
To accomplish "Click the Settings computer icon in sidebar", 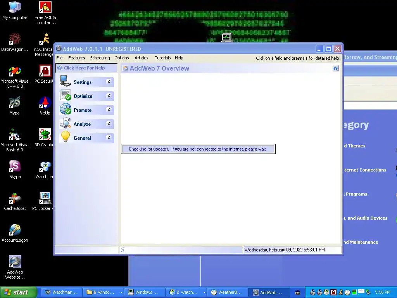I will click(65, 81).
